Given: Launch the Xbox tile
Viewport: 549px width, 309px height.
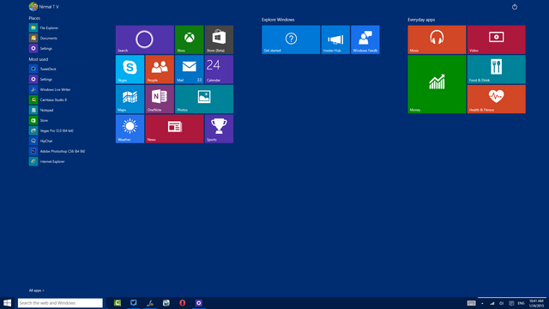Looking at the screenshot, I should pyautogui.click(x=189, y=39).
